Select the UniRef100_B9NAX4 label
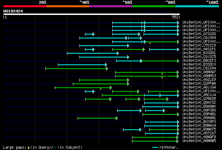This screenshot has width=222, height=150. (199, 126)
